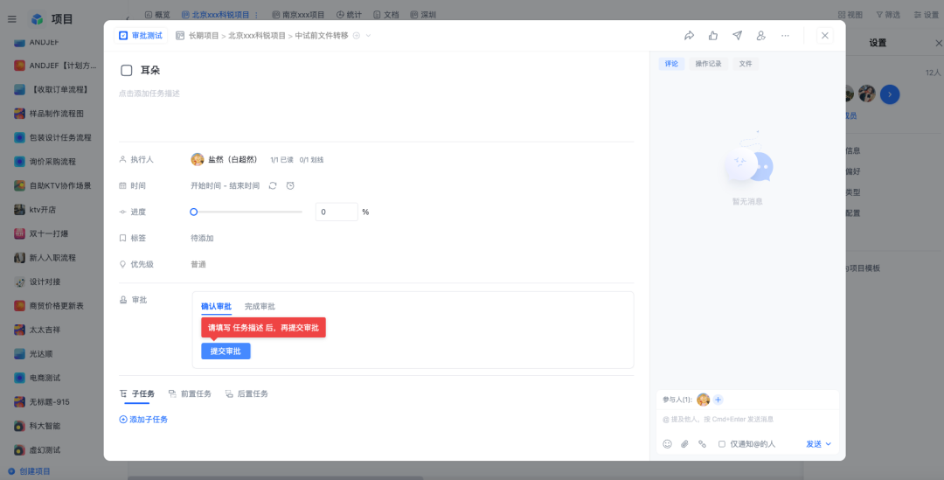
Task: Click the plus icon to add participant
Action: pyautogui.click(x=718, y=400)
